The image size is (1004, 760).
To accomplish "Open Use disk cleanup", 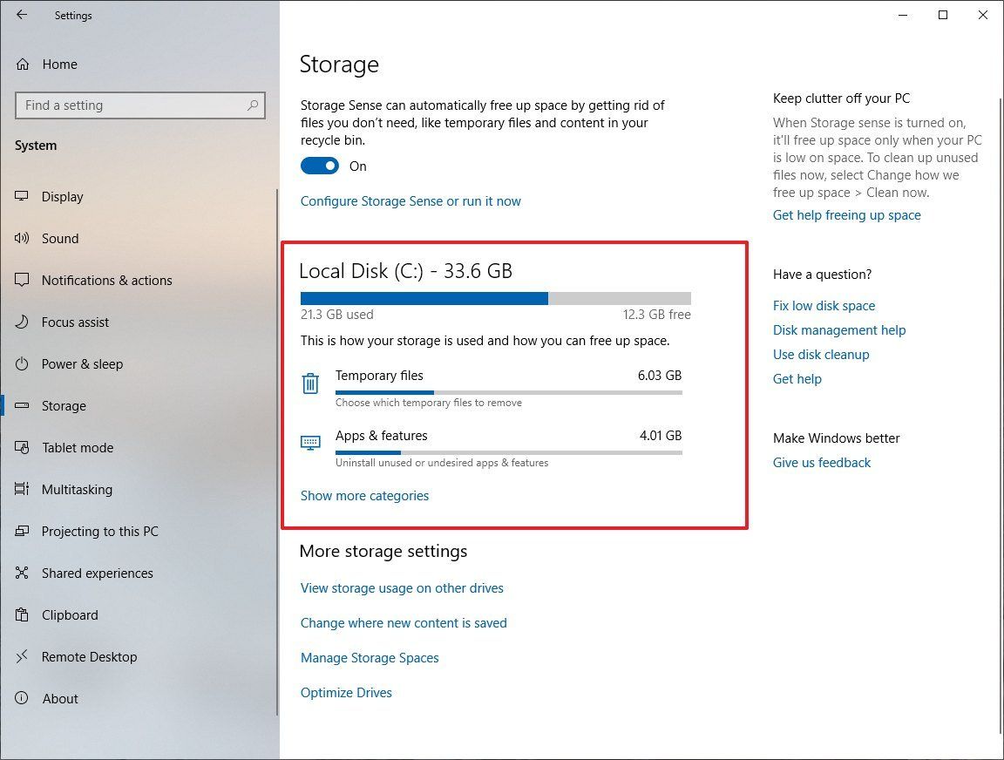I will (x=820, y=354).
